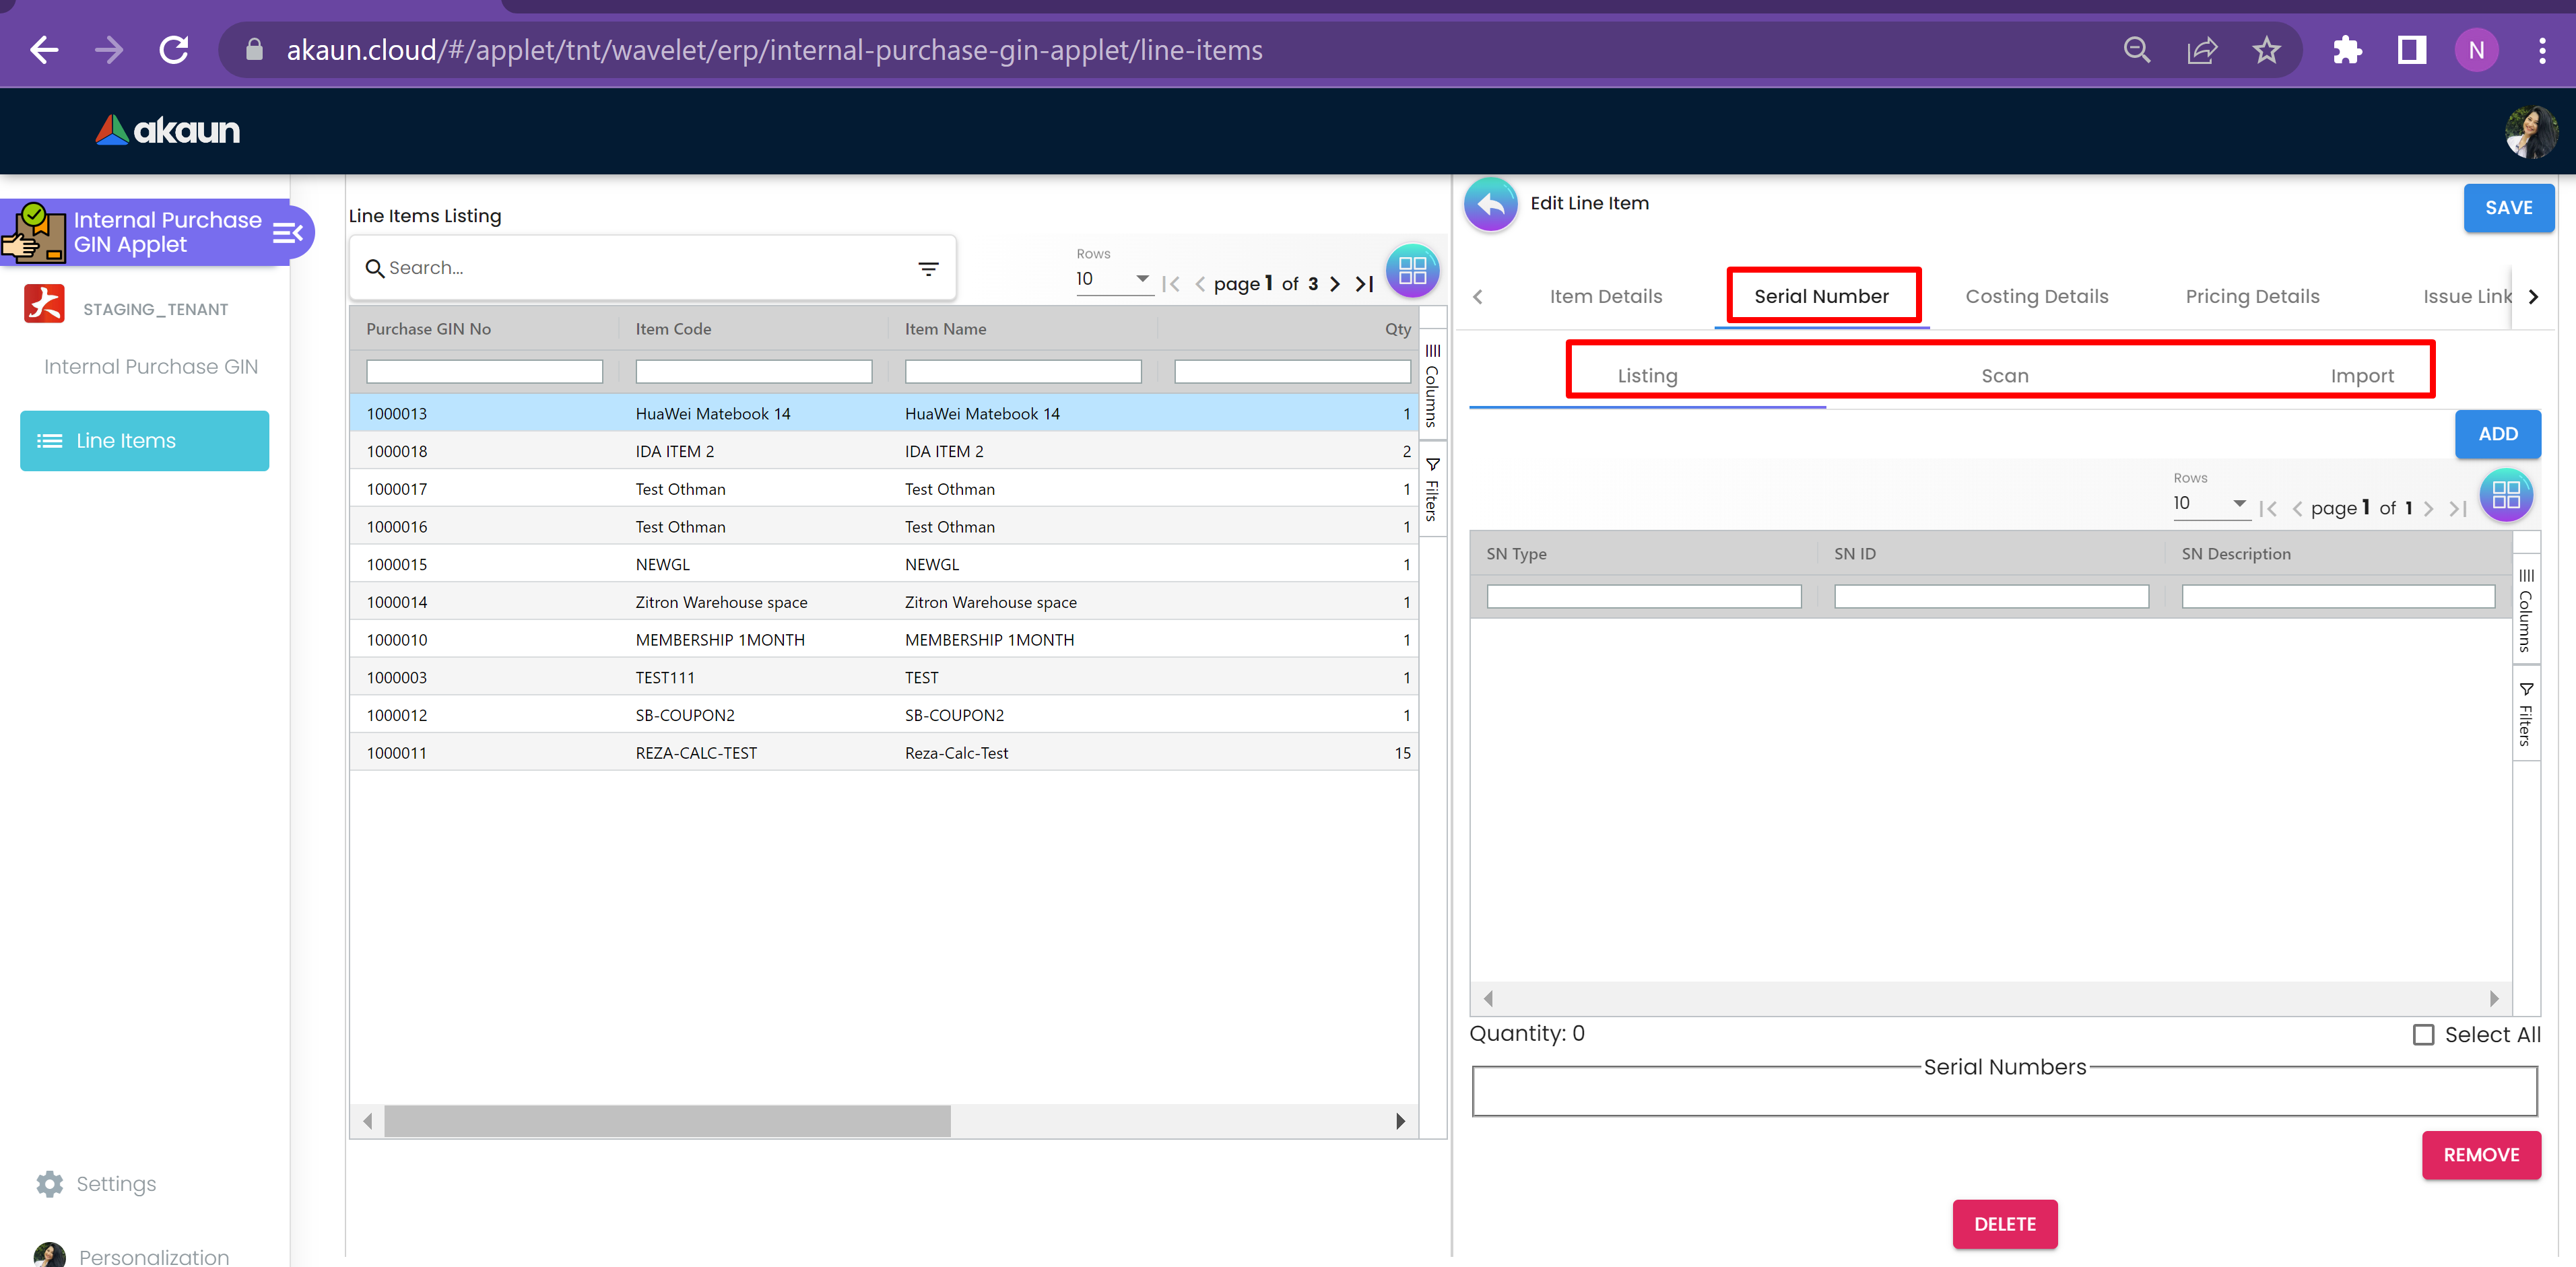Click the grid view icon in Line Items Listing
This screenshot has height=1267, width=2576.
pos(1412,270)
